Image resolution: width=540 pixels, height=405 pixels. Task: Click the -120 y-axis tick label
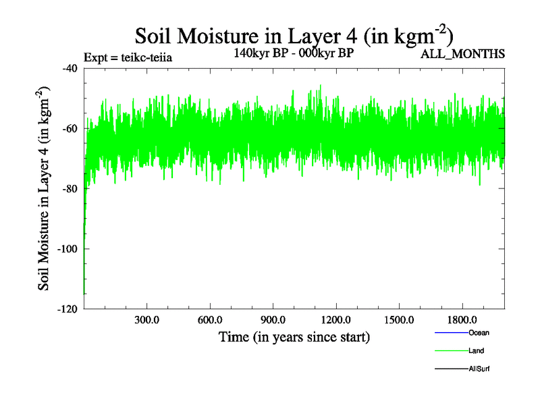(x=65, y=308)
